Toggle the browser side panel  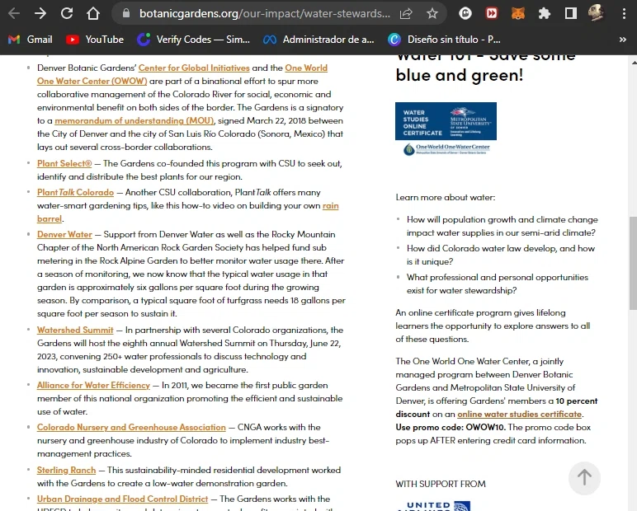(x=571, y=13)
